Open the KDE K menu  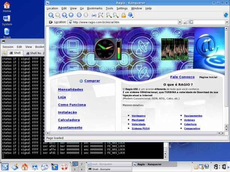pyautogui.click(x=5, y=167)
